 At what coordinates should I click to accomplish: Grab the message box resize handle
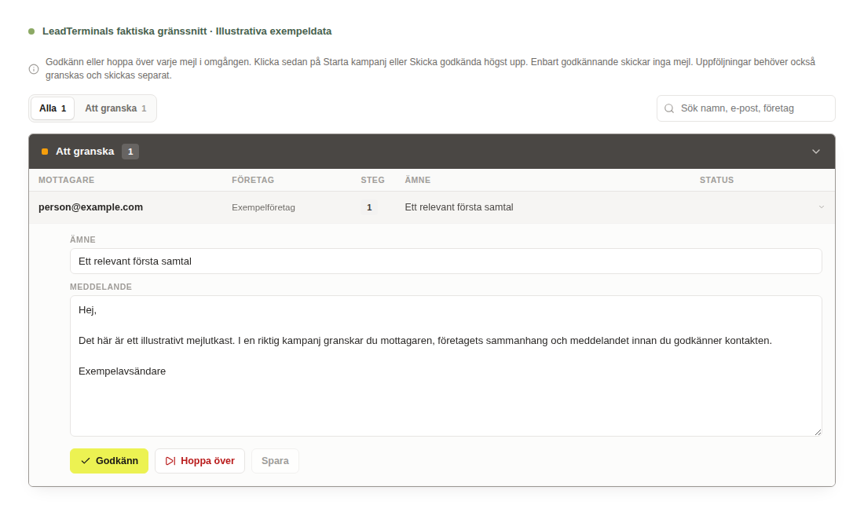click(x=818, y=432)
